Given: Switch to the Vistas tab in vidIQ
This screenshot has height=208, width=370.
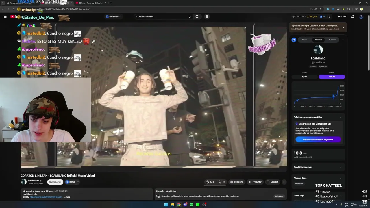Looking at the screenshot, I should point(305,40).
